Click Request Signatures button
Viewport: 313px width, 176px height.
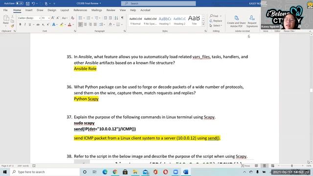pos(252,22)
